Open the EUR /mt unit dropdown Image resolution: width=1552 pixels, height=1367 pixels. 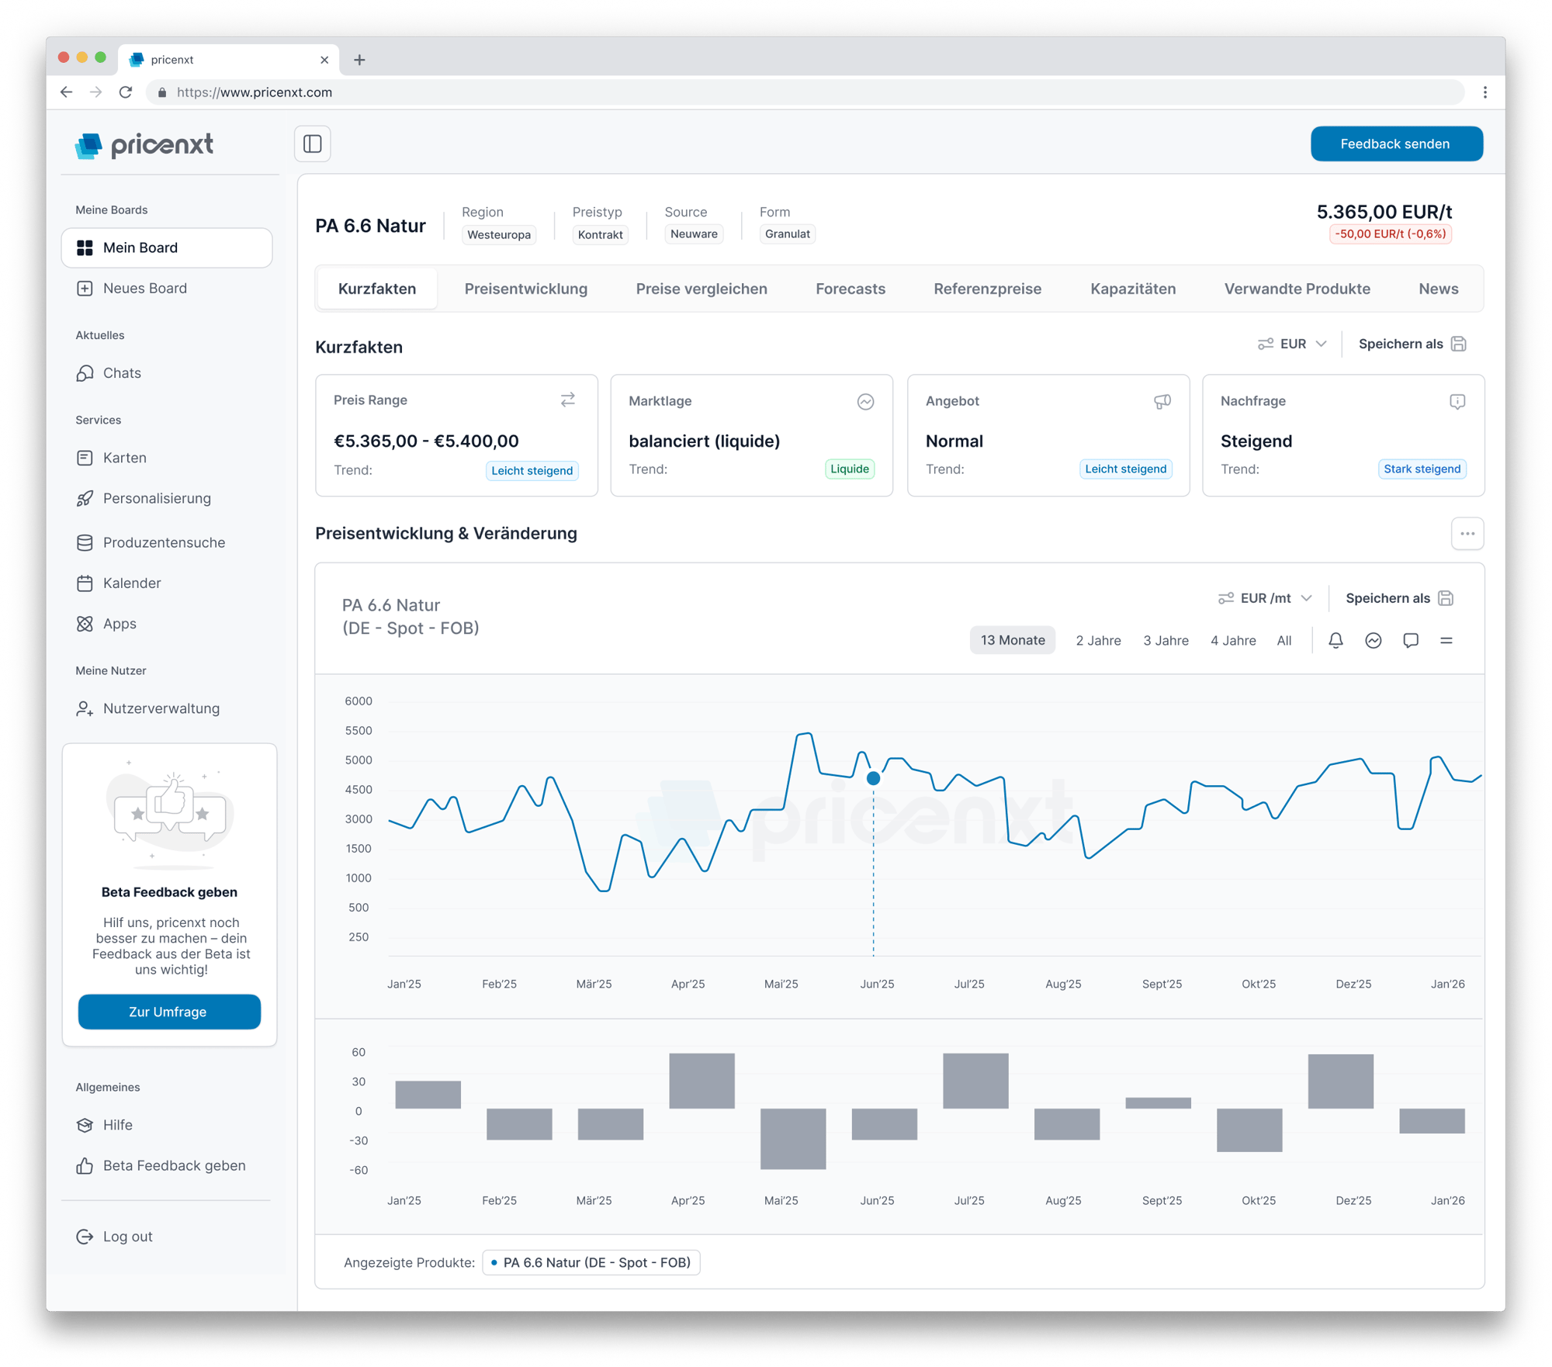(x=1265, y=598)
